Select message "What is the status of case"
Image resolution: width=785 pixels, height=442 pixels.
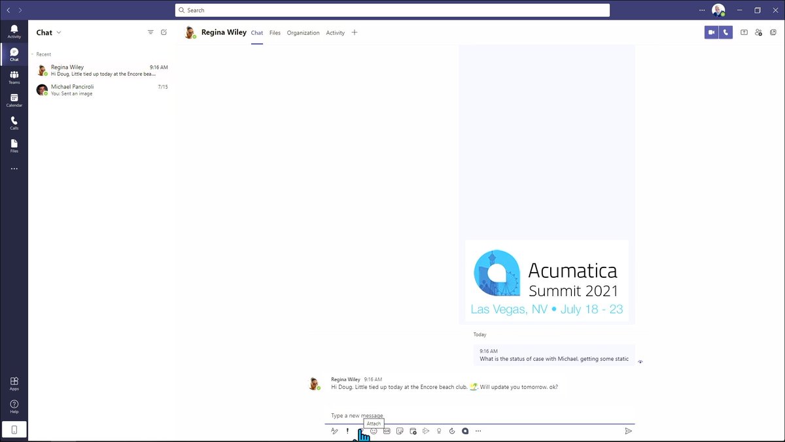click(x=553, y=359)
